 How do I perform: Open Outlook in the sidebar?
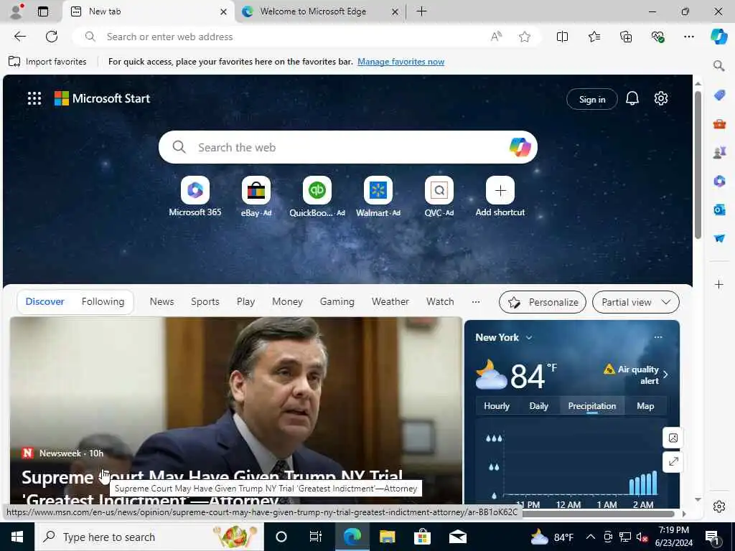(x=719, y=209)
